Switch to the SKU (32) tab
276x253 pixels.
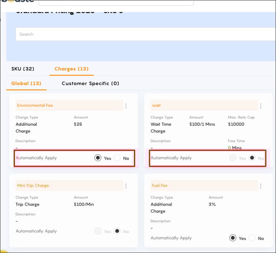point(23,69)
